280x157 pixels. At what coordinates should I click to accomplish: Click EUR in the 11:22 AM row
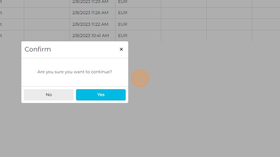(x=123, y=24)
